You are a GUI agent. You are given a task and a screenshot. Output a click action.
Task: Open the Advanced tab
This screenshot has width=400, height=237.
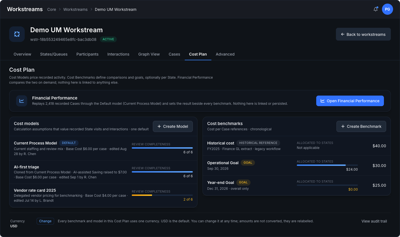tap(225, 54)
